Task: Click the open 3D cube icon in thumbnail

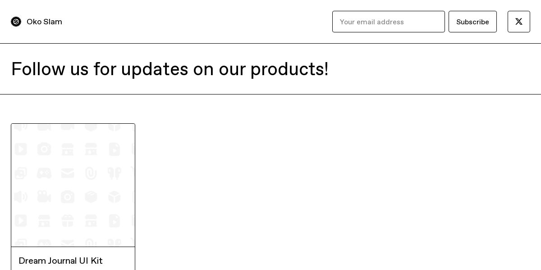Action: (115, 197)
